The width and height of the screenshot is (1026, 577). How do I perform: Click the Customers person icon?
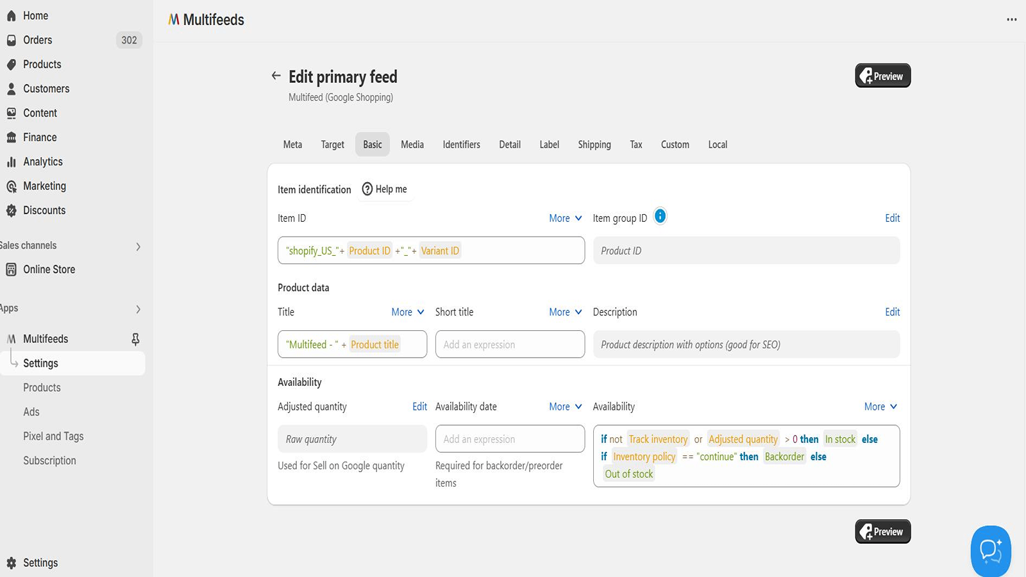[x=11, y=88]
